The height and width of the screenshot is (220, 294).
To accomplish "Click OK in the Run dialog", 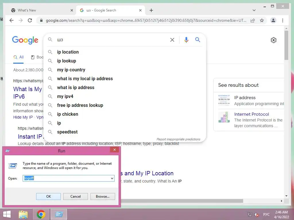I will coord(48,197).
